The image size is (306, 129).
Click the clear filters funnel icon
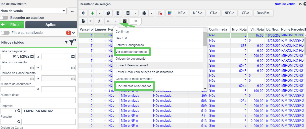(72, 42)
